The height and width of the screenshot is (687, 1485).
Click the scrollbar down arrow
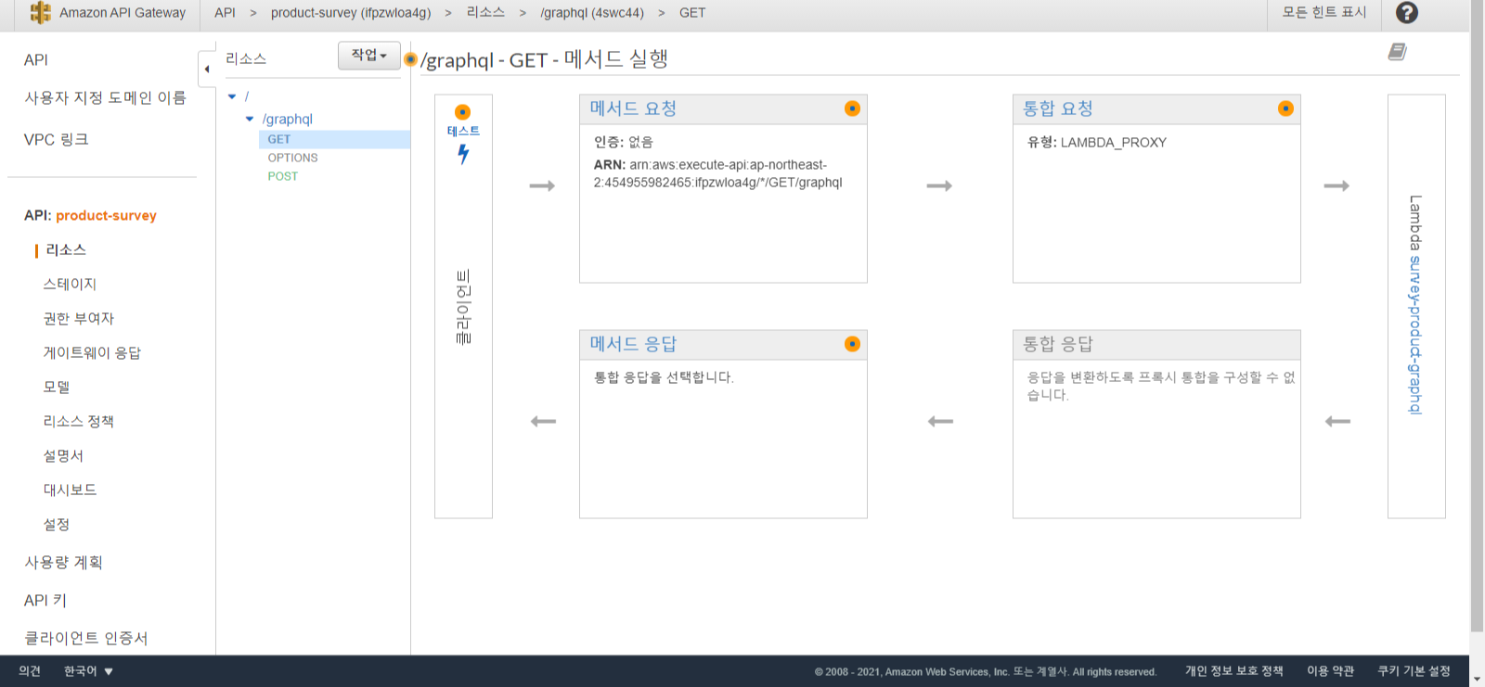pyautogui.click(x=1478, y=679)
